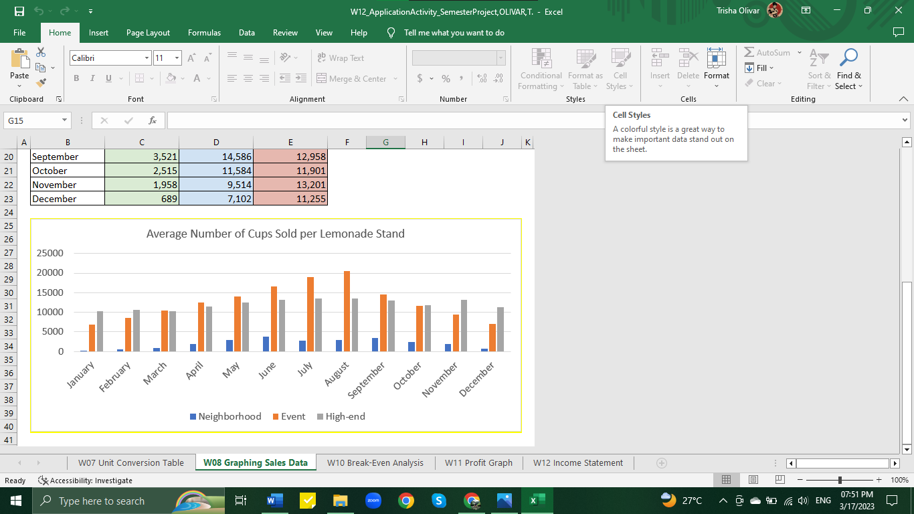Switch to the Page Layout tab
Screen dimensions: 914x514
point(148,32)
